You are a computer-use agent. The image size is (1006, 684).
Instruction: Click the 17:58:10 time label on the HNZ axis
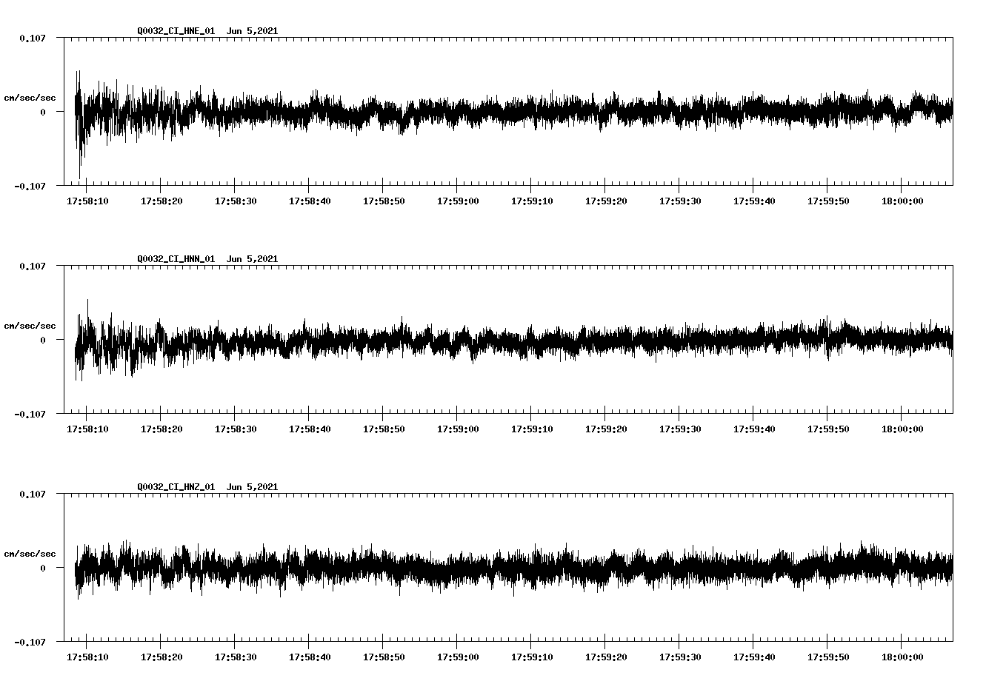(x=87, y=657)
